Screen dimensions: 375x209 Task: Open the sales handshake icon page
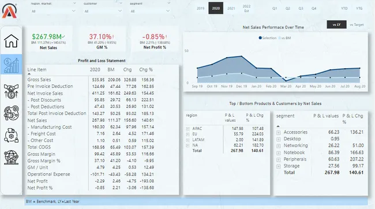coord(11,91)
